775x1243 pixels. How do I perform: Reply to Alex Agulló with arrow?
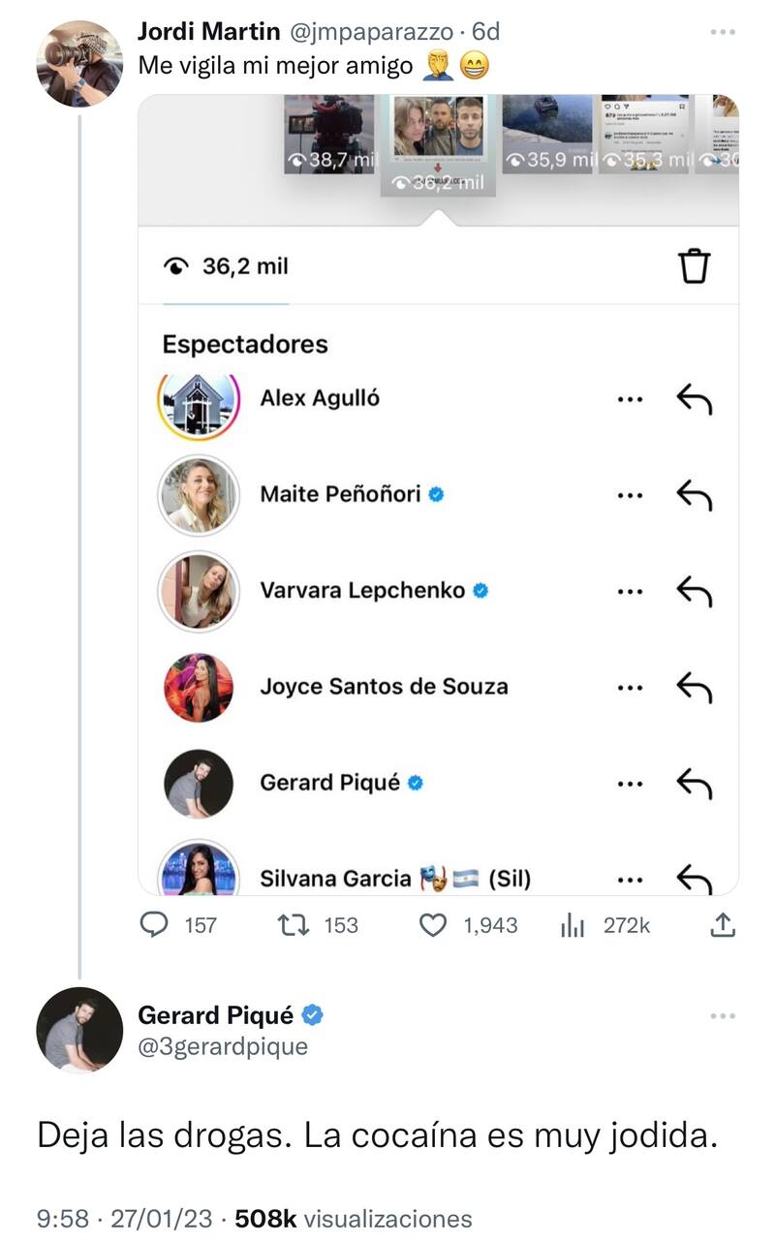694,397
